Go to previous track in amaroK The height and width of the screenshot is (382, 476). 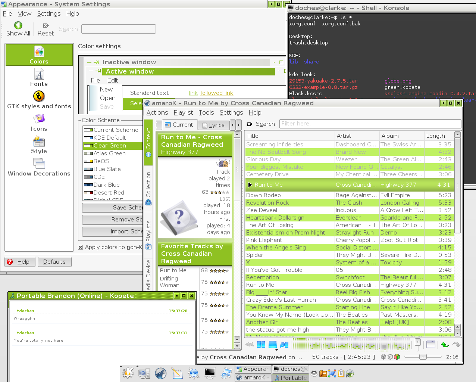click(250, 344)
